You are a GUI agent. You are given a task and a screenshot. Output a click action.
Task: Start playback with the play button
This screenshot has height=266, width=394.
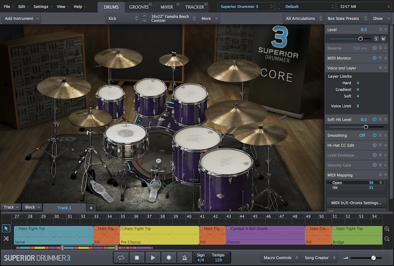(153, 258)
